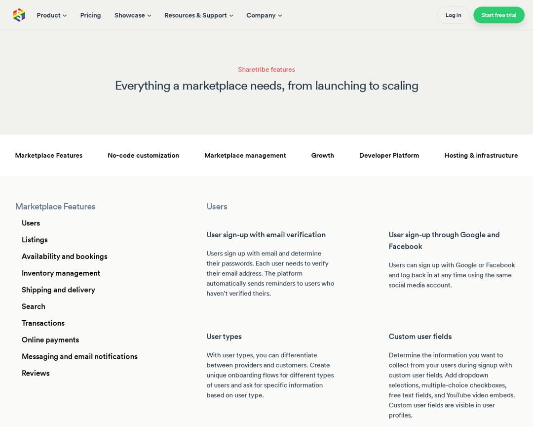Switch to Marketplace management tab

tap(245, 155)
